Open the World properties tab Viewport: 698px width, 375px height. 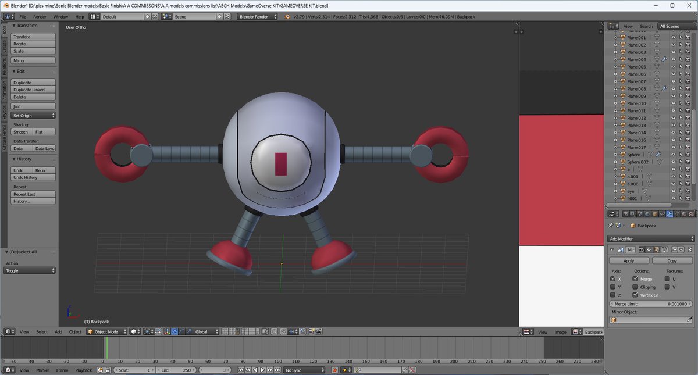647,214
